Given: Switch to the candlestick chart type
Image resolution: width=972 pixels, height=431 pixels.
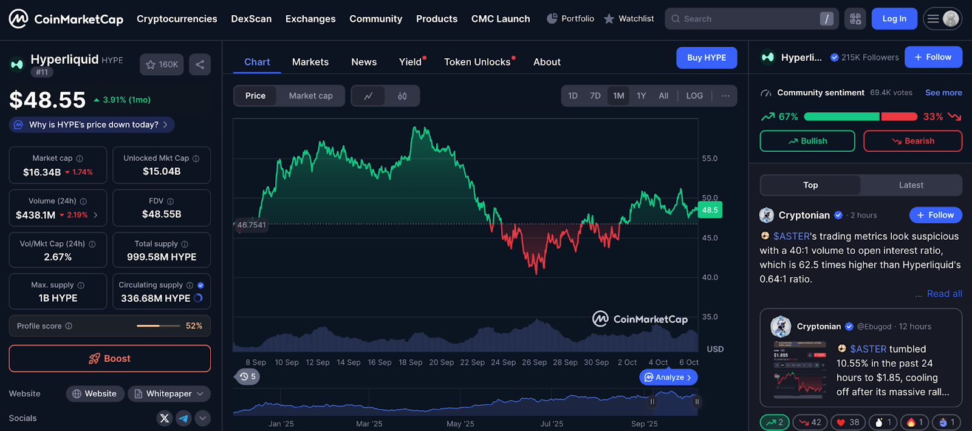Looking at the screenshot, I should pos(402,96).
